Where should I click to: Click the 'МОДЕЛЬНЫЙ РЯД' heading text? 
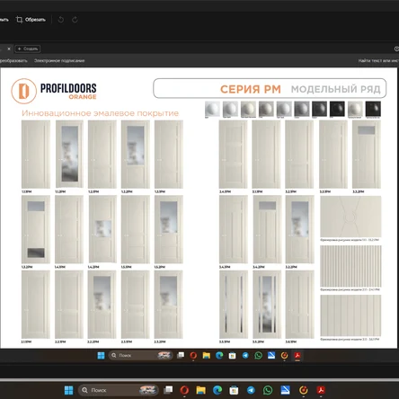tap(335, 89)
